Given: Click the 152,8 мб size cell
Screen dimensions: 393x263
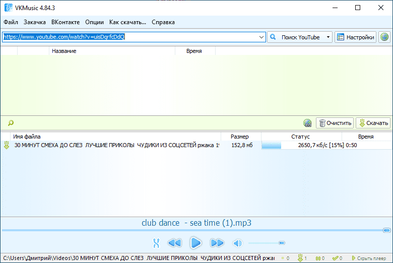Looking at the screenshot, I should click(242, 145).
